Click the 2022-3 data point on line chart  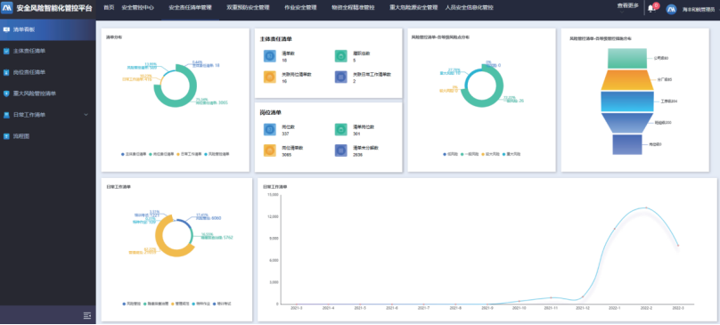click(678, 246)
